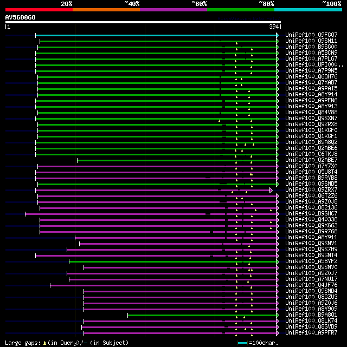Select the UniRef100_Q9SXN7 hit
Image resolution: width=347 pixels, height=347 pixels.
(311, 118)
